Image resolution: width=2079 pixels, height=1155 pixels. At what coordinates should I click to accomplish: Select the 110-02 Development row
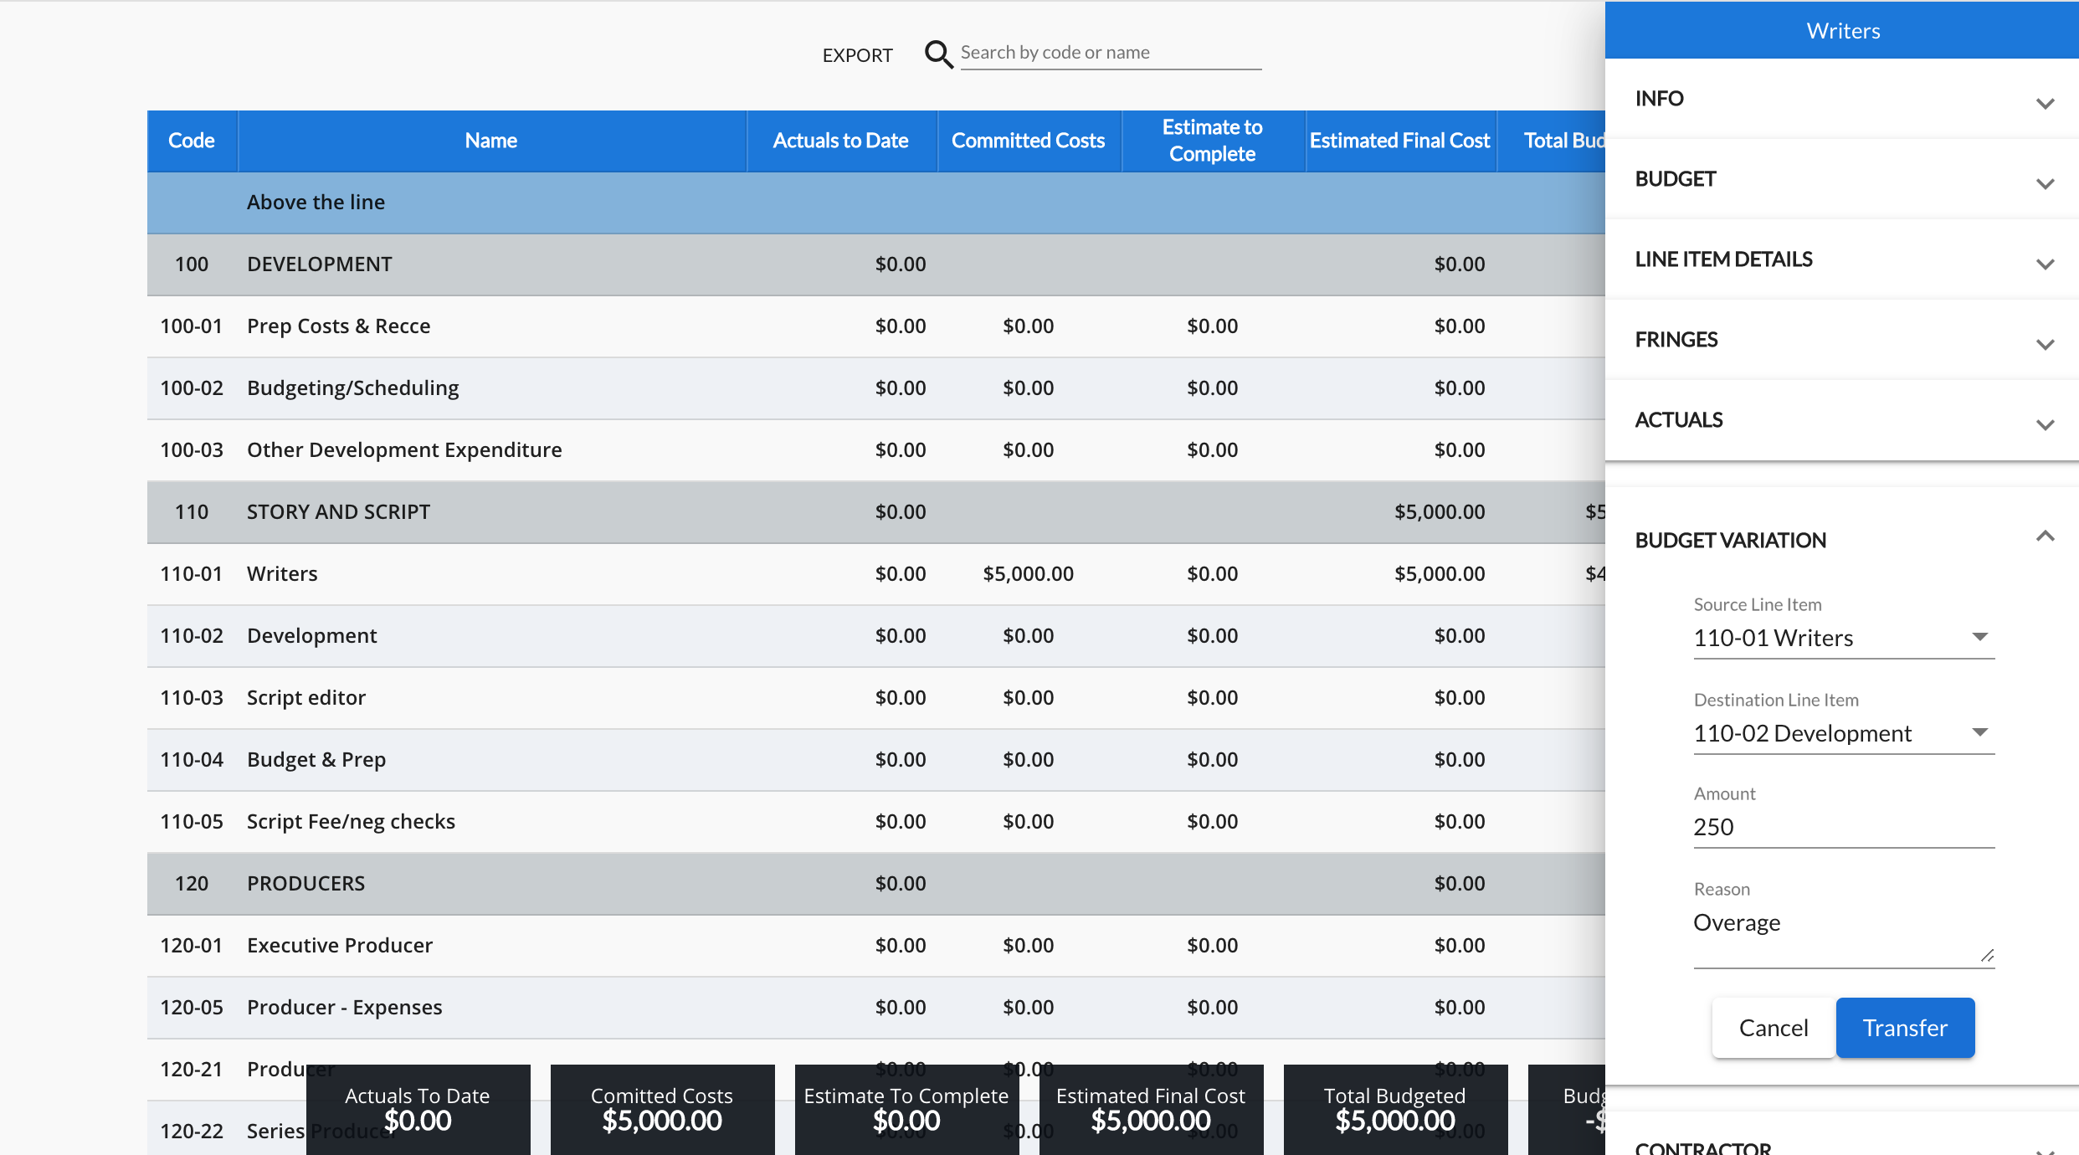(311, 636)
